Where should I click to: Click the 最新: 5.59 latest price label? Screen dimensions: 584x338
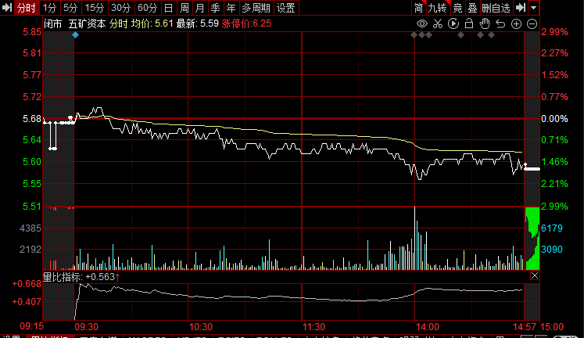coord(197,23)
